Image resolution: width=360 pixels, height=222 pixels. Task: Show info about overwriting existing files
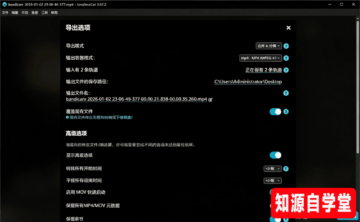pos(286,112)
